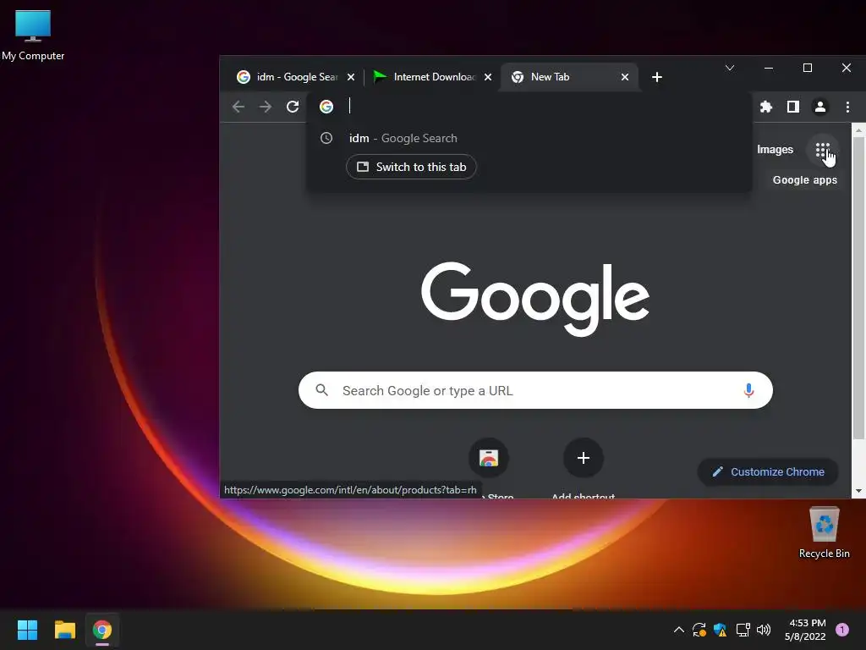This screenshot has width=866, height=650.
Task: Open Windows Security tray icon
Action: [x=720, y=630]
